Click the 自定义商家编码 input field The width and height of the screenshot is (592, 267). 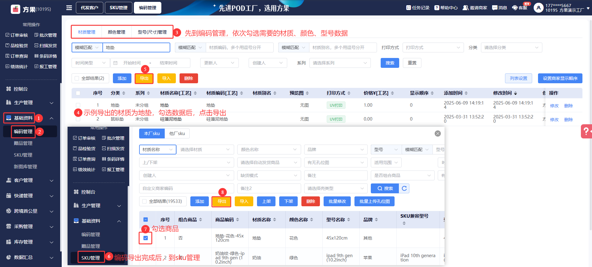coord(186,188)
